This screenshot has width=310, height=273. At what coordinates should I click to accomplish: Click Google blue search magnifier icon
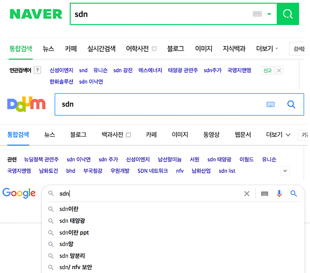[x=294, y=193]
